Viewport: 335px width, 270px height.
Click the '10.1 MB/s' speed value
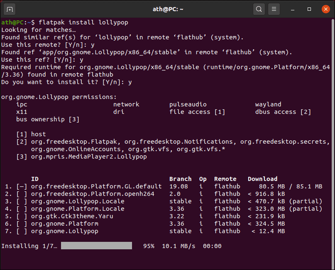pos(179,246)
